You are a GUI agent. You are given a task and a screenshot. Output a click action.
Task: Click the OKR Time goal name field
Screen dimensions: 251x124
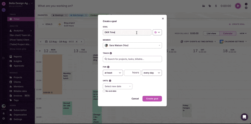click(127, 32)
